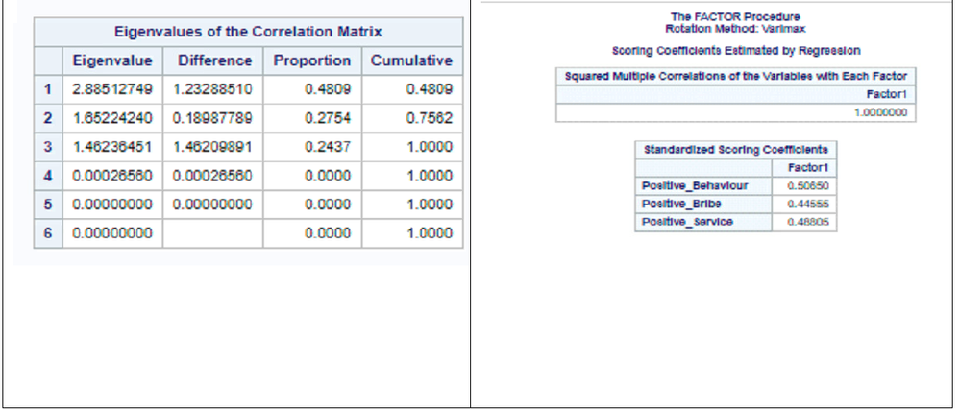Click difference cell '0.18987789'
960x410 pixels.
213,118
